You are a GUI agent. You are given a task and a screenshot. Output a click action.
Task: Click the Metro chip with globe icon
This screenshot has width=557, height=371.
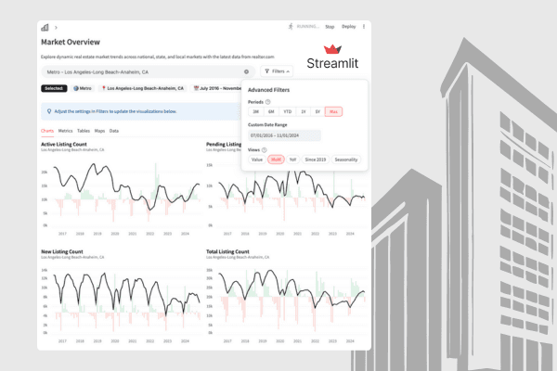click(83, 88)
